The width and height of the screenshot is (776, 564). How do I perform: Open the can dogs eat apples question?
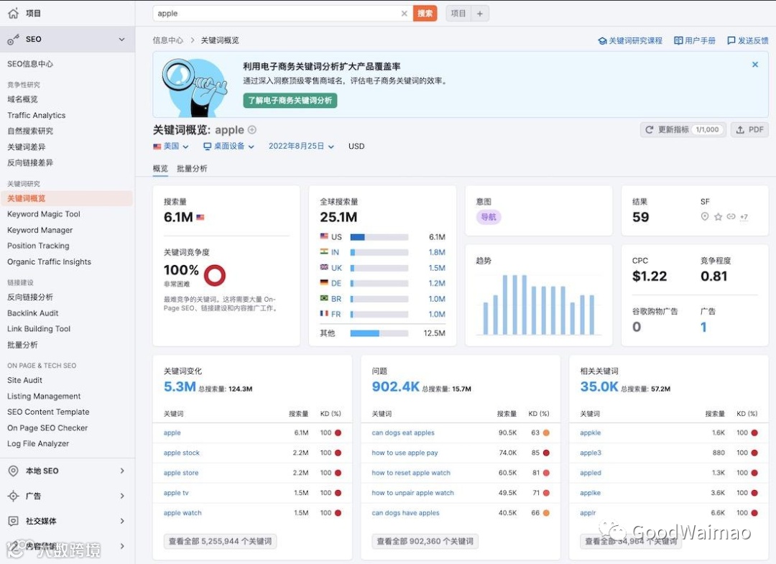[x=403, y=433]
